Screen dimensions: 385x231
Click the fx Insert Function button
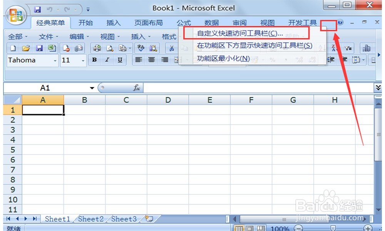point(137,88)
